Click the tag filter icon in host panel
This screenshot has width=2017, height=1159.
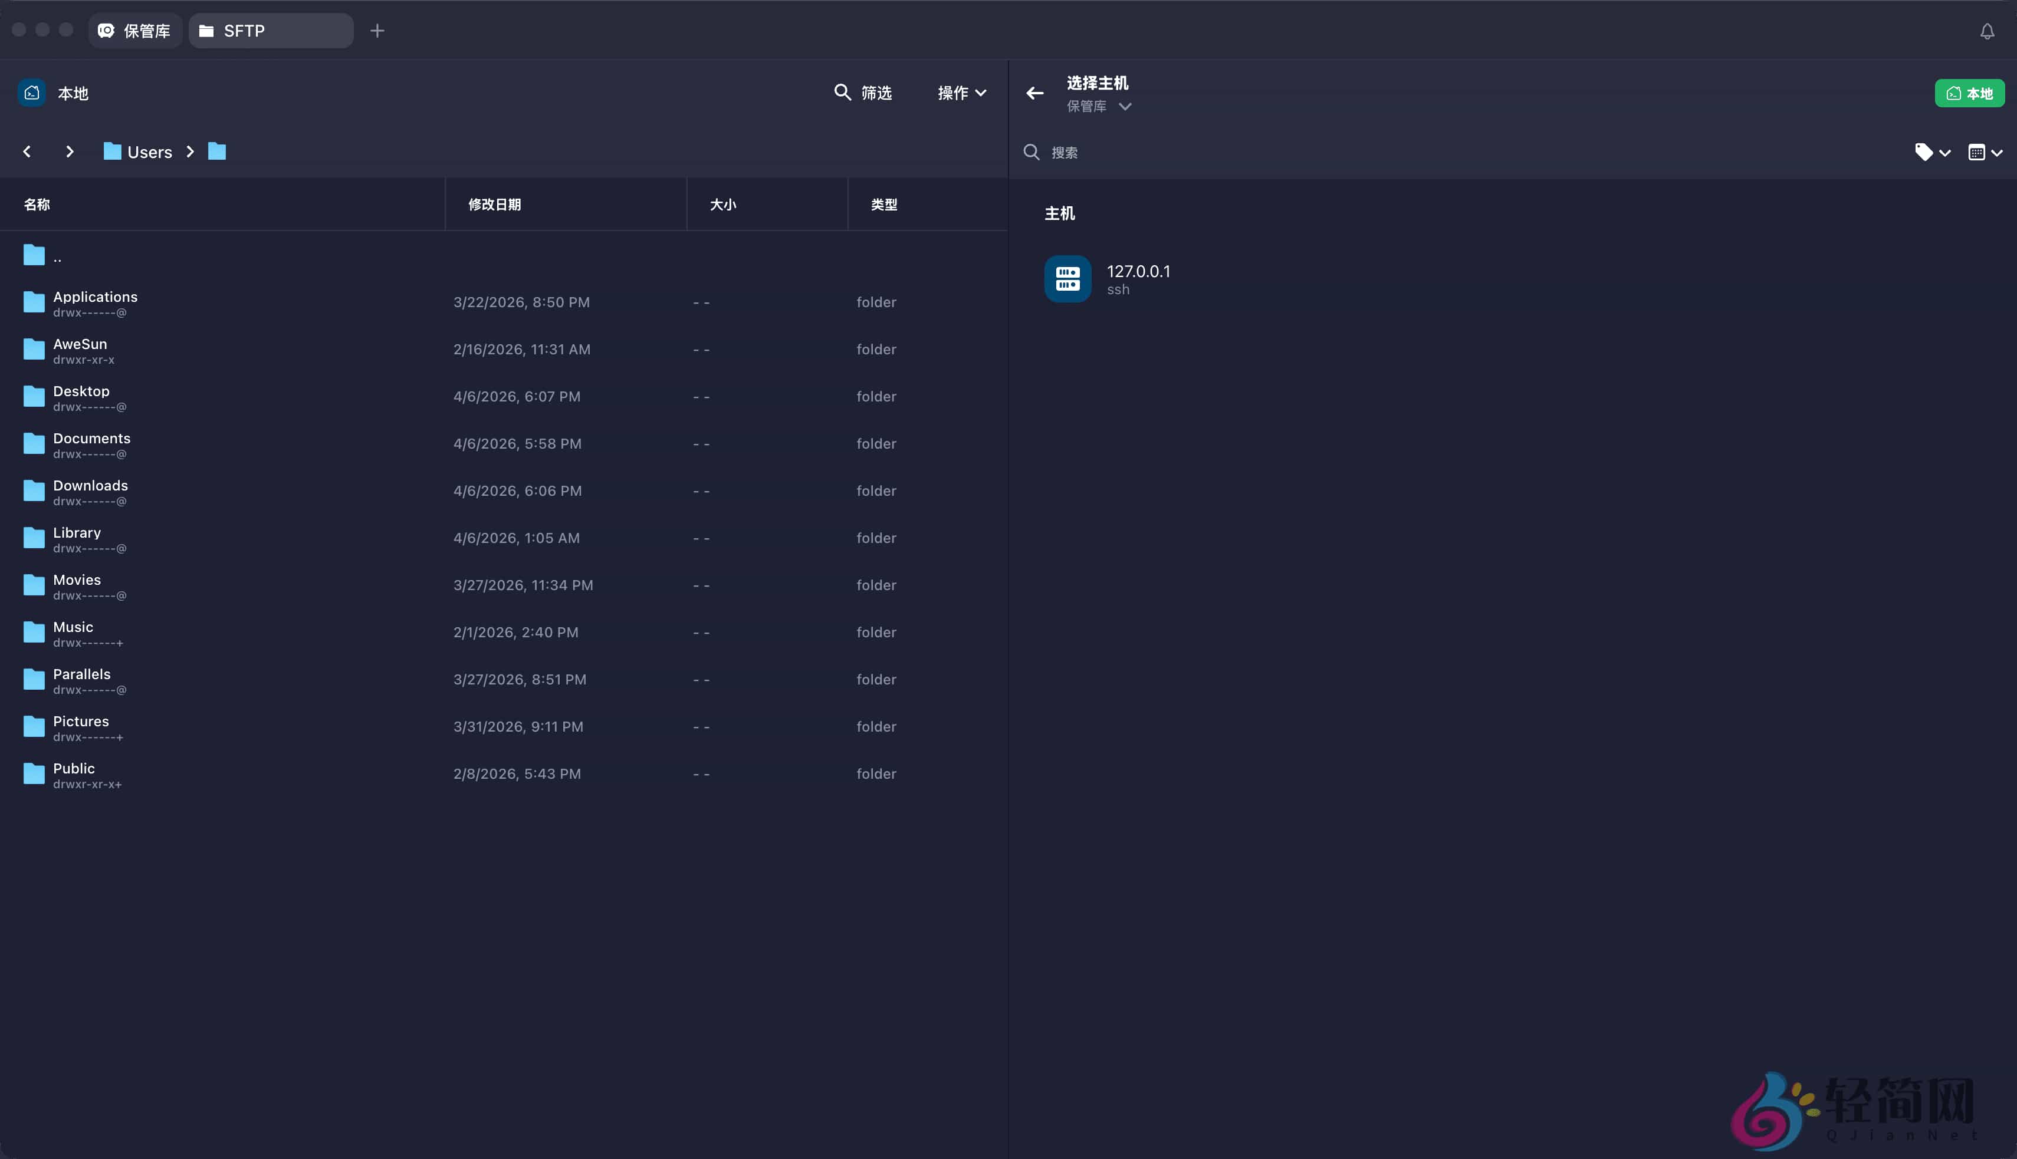[1931, 152]
